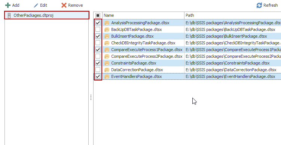Uncheck the EventHandlersPackage.dtsx checkbox
The height and width of the screenshot is (145, 281).
click(x=98, y=76)
